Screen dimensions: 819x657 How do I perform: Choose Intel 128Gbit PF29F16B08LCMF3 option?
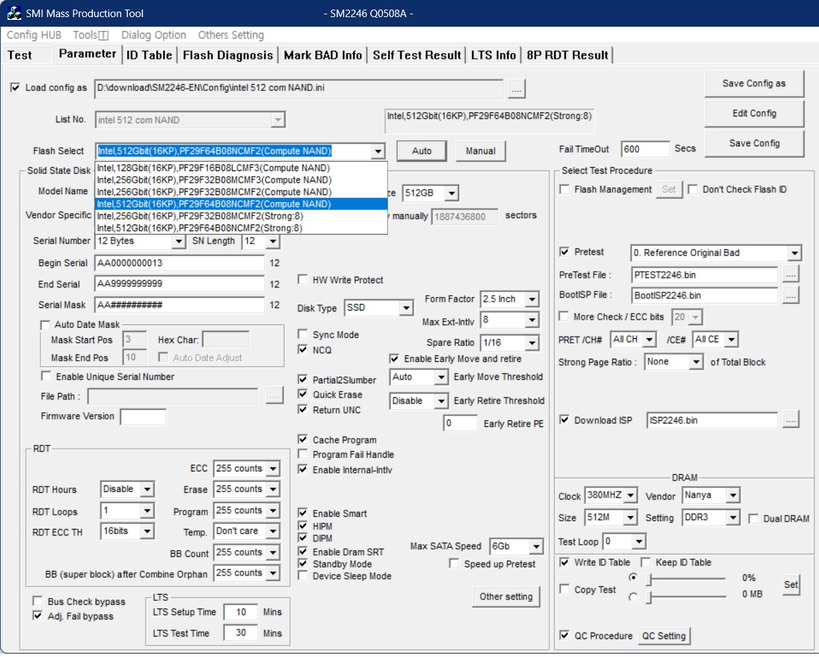tap(241, 168)
